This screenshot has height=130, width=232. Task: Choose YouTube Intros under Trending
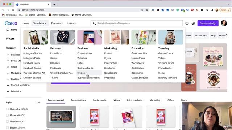166,63
